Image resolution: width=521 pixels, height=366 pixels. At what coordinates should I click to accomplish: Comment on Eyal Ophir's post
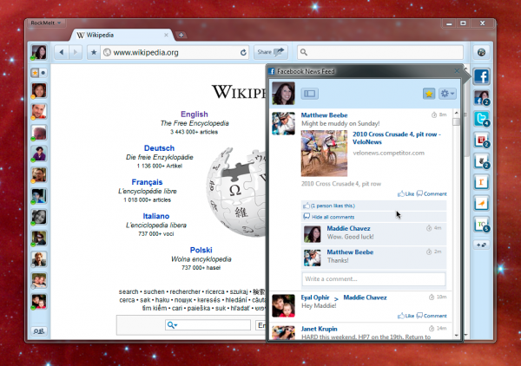click(432, 316)
